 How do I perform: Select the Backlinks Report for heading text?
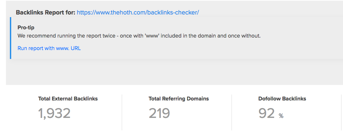[x=45, y=13]
